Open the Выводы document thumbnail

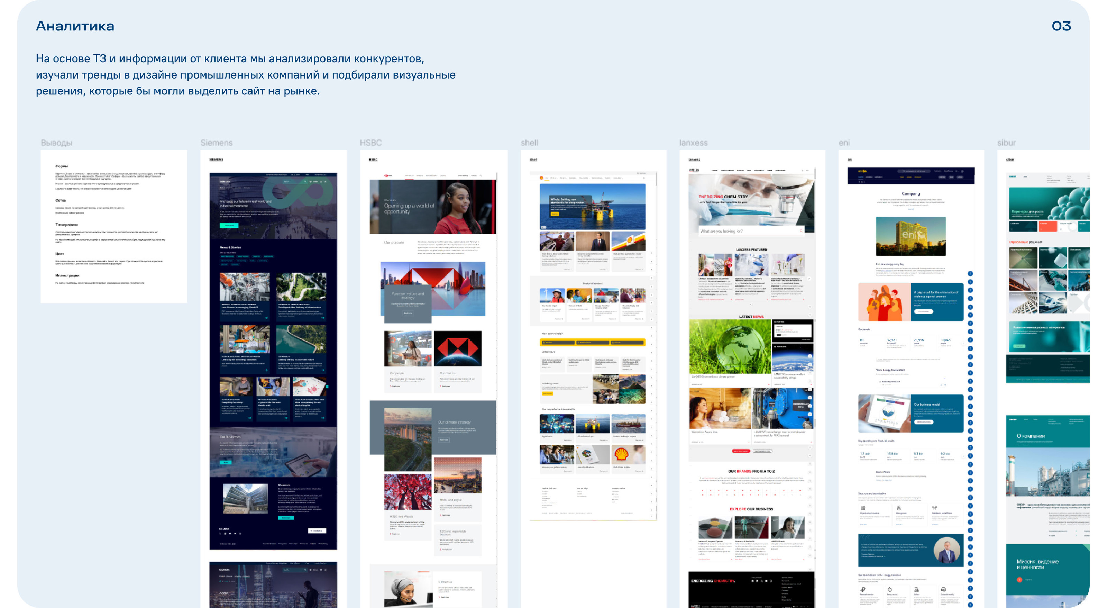114,226
